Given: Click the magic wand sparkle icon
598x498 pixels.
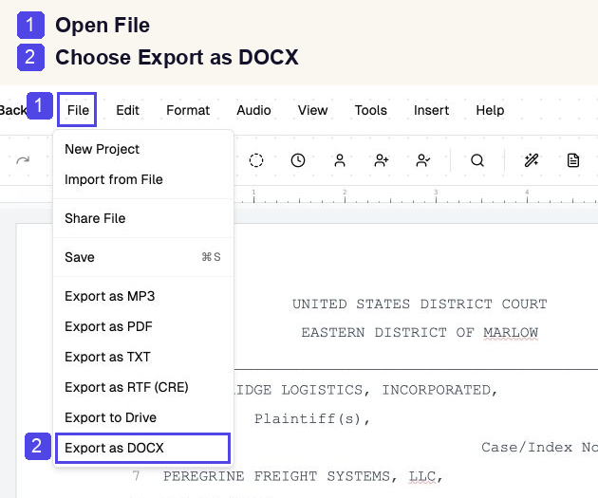Looking at the screenshot, I should coord(532,160).
